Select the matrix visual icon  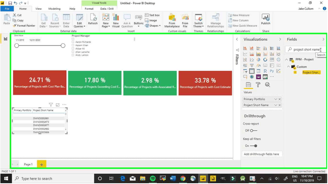(258, 71)
